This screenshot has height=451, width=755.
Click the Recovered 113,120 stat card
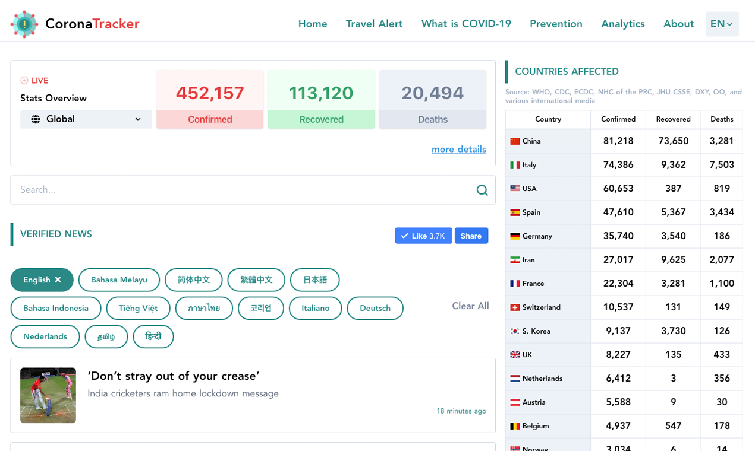click(321, 100)
